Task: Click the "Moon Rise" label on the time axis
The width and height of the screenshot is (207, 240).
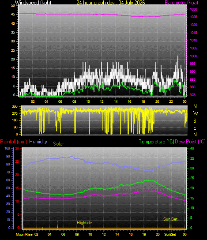Action: pos(24,234)
